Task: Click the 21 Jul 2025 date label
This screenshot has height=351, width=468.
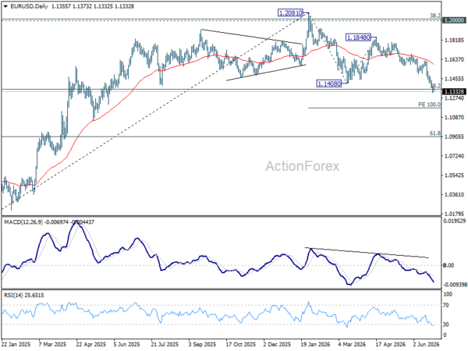Action: [x=165, y=344]
